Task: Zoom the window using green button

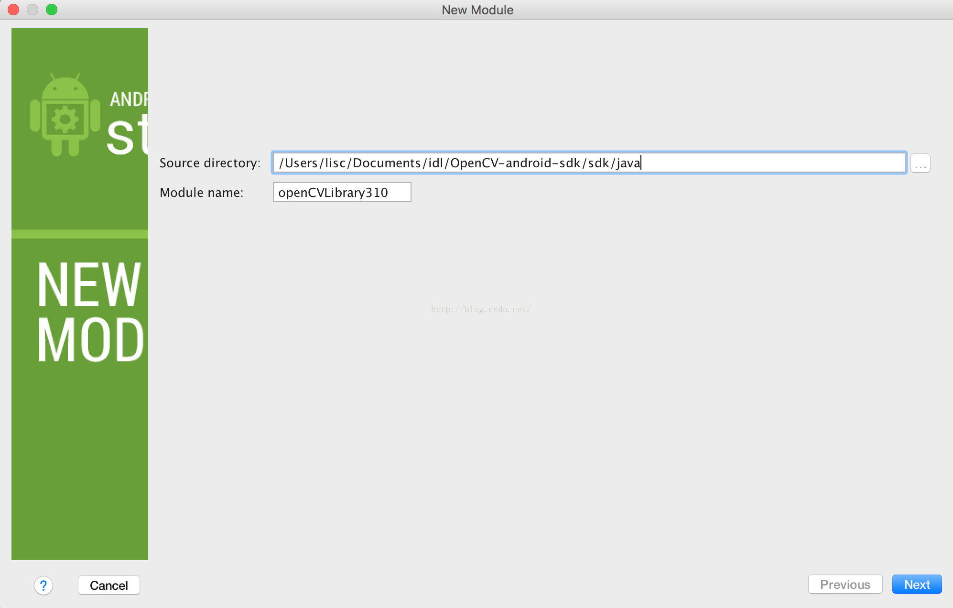Action: (52, 10)
